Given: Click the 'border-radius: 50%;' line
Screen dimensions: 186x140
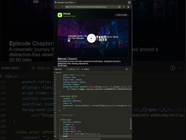Looking at the screenshot, I should 72,132.
